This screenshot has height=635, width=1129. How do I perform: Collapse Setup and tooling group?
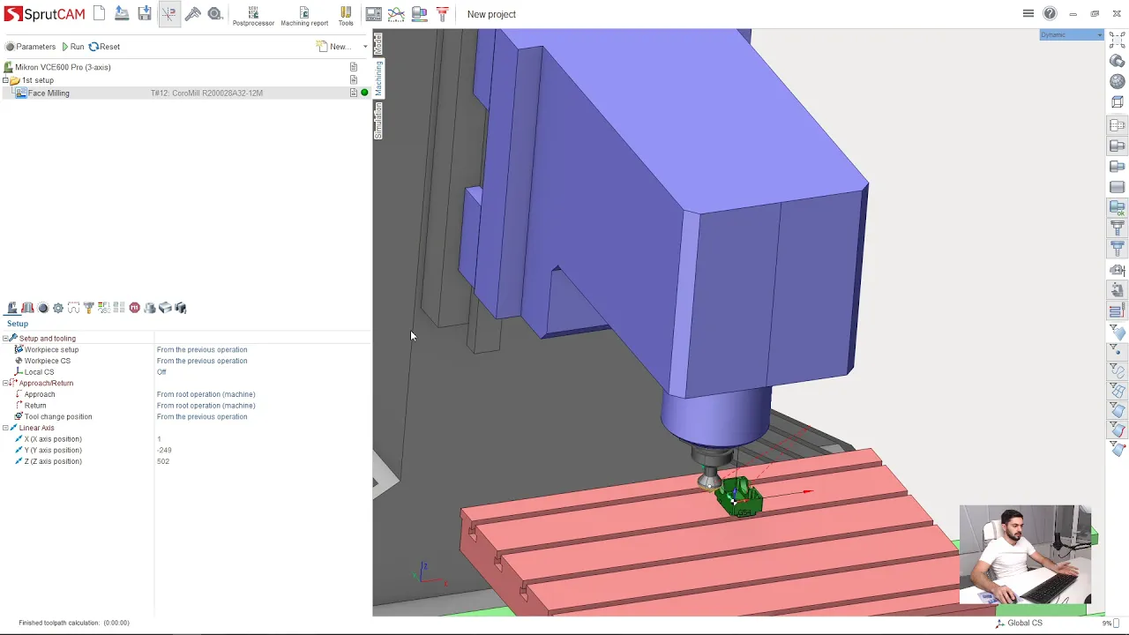[x=5, y=339]
